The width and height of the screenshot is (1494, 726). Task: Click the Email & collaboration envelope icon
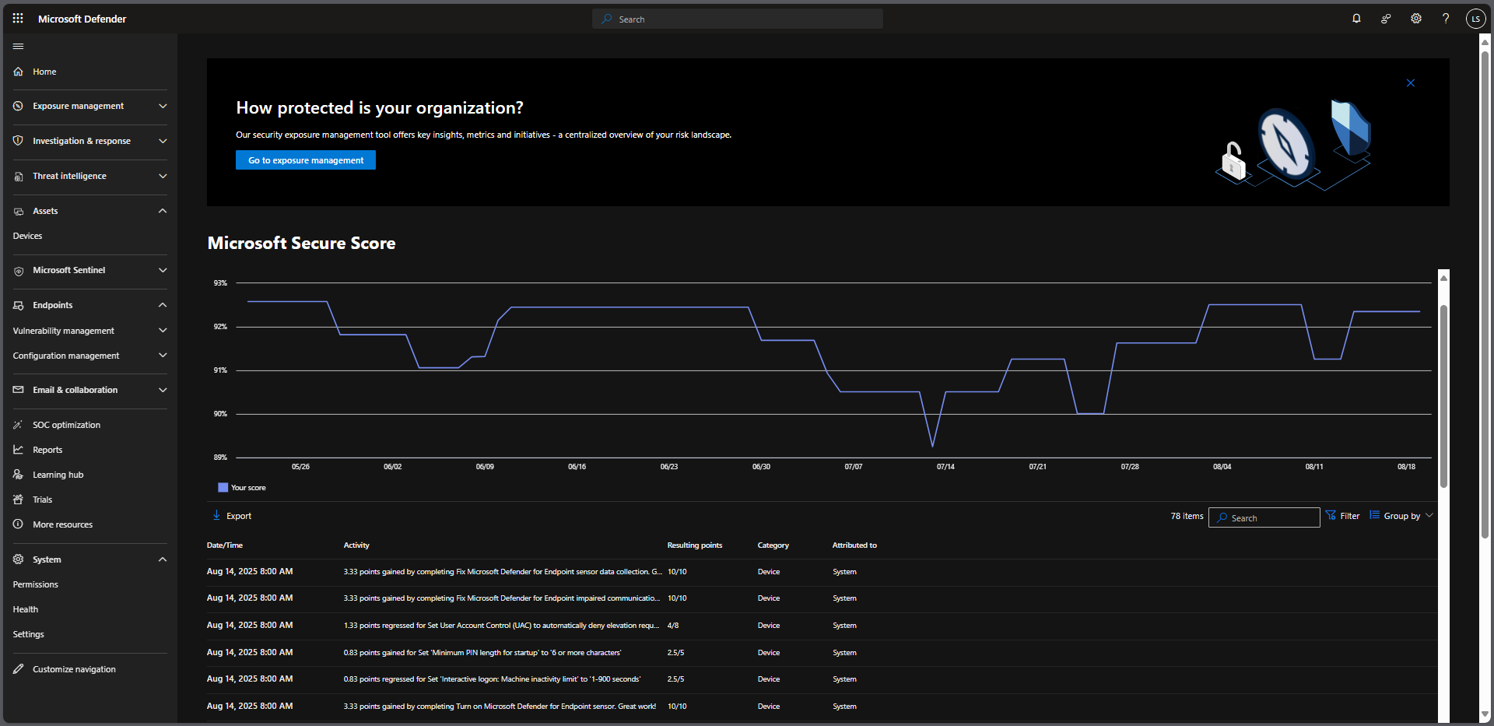coord(18,390)
